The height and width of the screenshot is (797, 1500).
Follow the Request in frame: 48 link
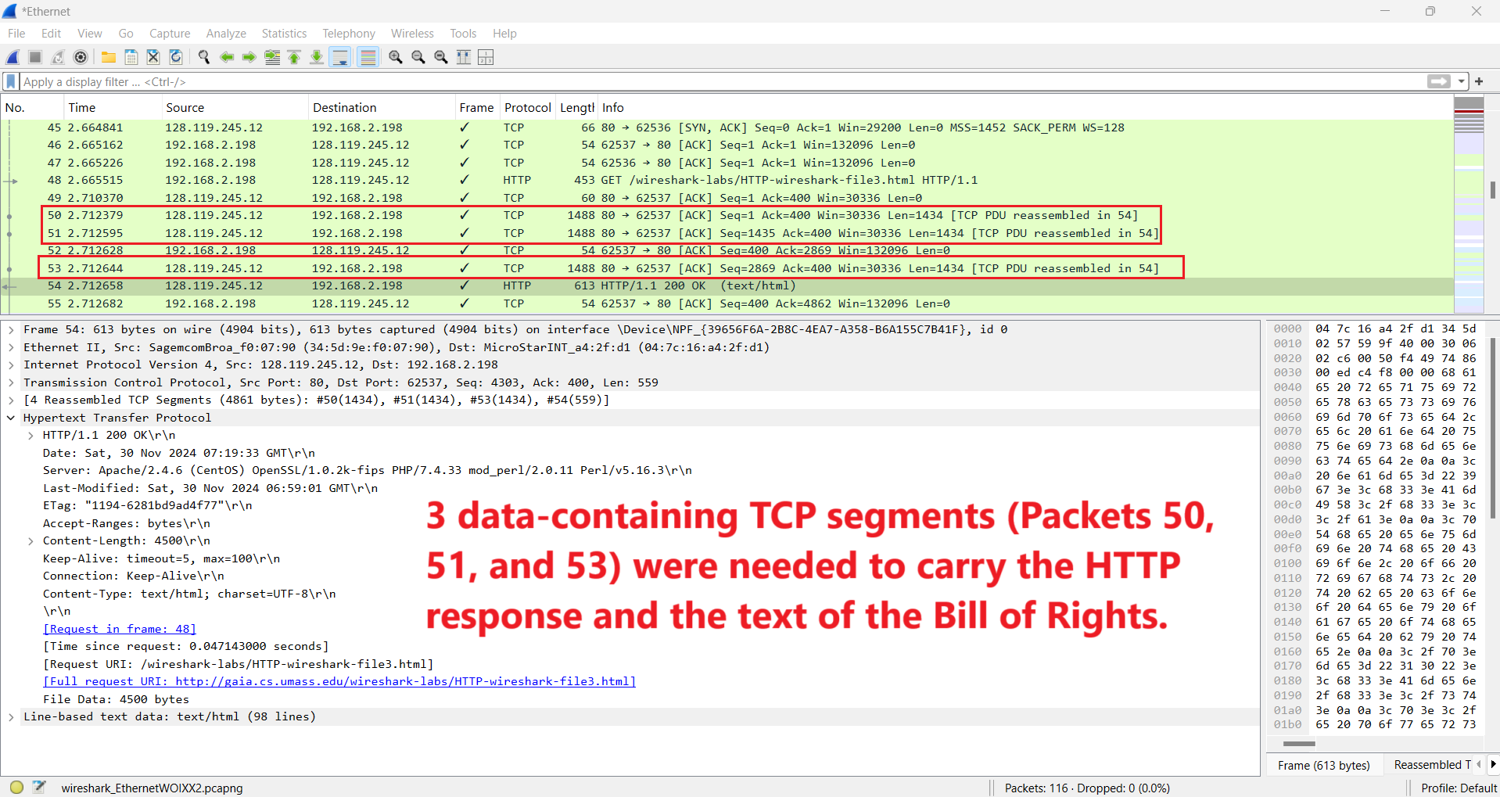click(120, 629)
